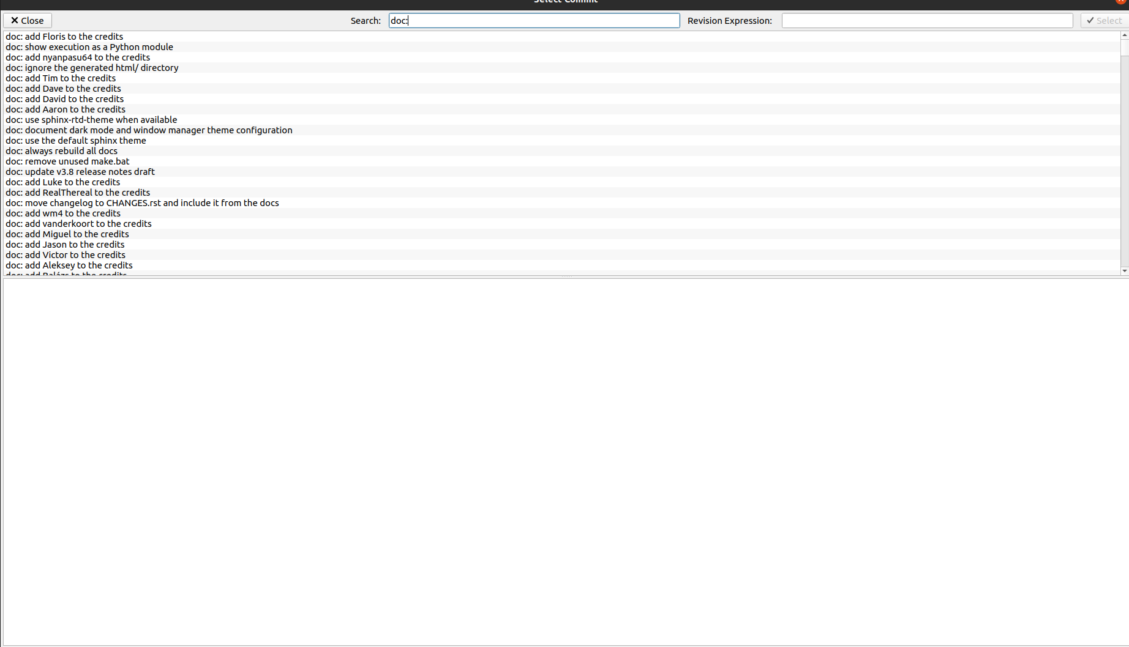Select commit 'doc: add Aleksey to the credits'
This screenshot has height=647, width=1129.
tap(69, 265)
